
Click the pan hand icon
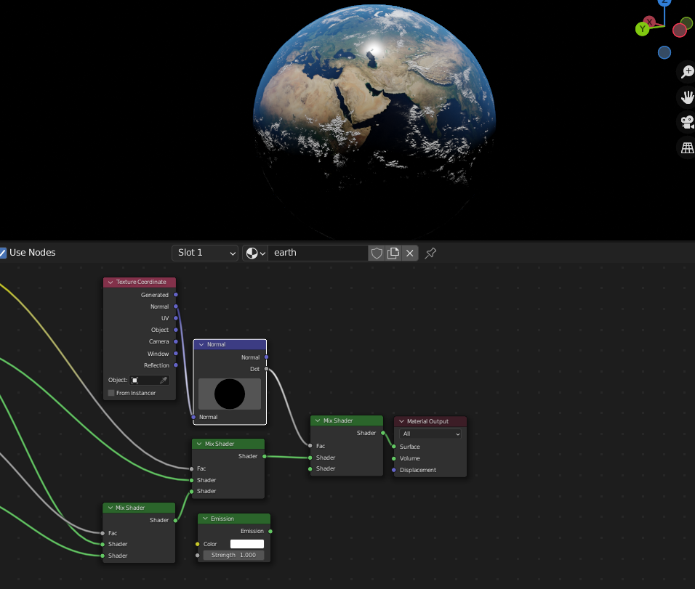[687, 97]
